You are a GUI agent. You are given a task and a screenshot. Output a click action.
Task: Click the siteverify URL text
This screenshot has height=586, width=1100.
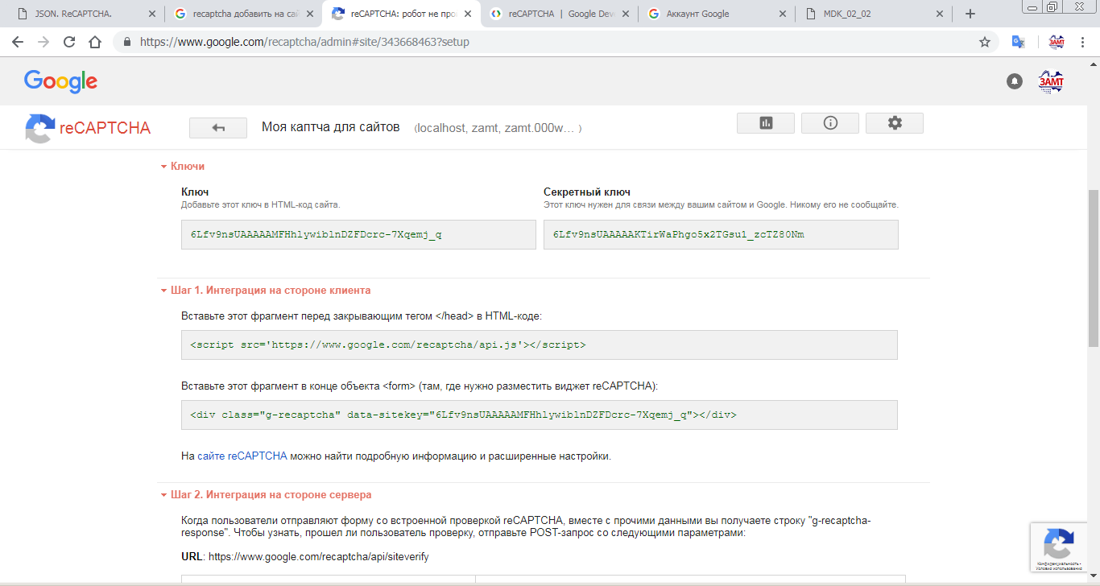tap(319, 556)
